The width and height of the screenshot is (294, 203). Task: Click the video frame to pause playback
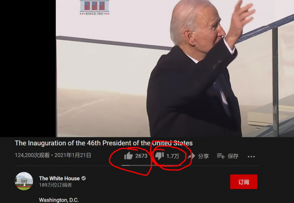[175, 68]
